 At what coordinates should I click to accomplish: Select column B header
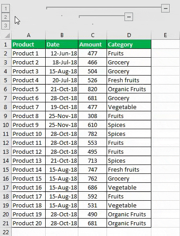click(x=62, y=35)
